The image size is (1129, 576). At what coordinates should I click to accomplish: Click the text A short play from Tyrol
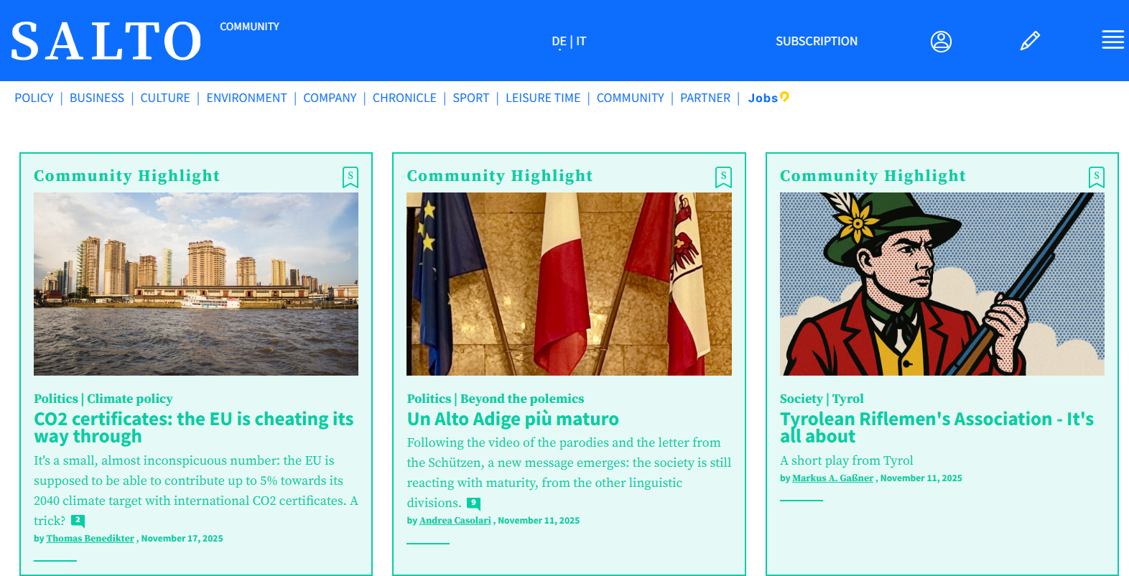point(847,460)
